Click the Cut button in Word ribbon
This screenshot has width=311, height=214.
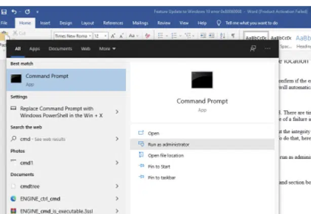click(x=19, y=33)
